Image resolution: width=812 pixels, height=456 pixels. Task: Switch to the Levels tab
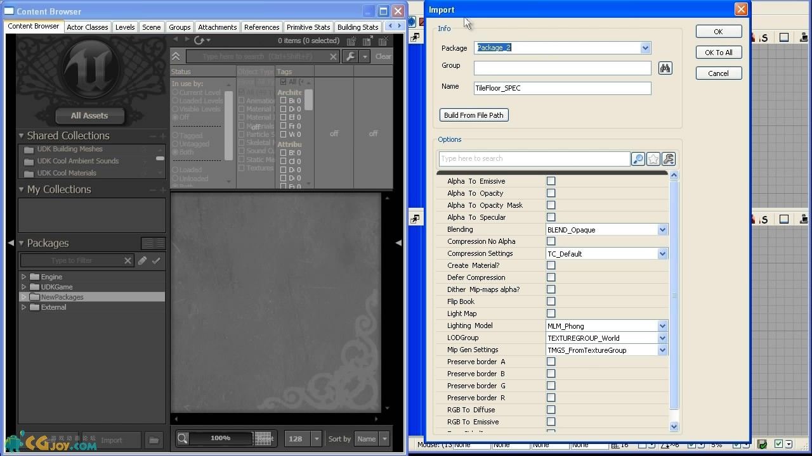(x=125, y=27)
